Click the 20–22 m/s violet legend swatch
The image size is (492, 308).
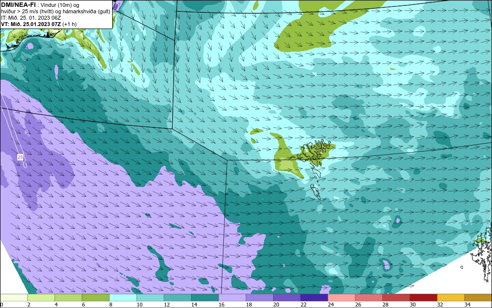[287, 298]
